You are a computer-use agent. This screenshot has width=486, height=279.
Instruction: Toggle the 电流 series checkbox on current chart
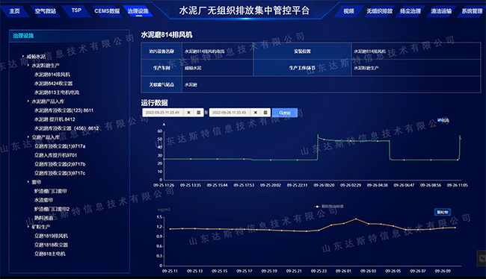point(439,120)
